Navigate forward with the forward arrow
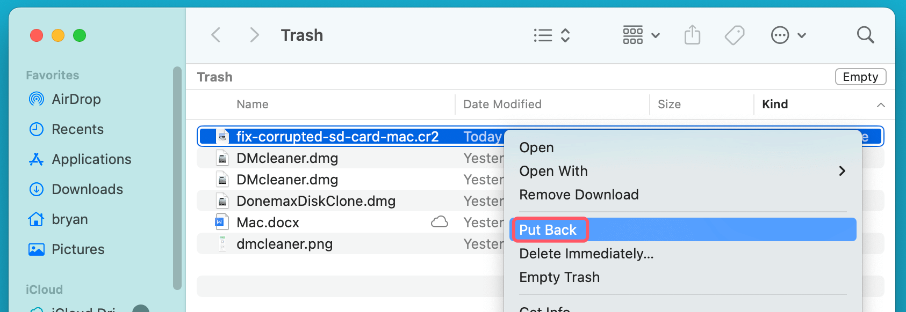 tap(254, 35)
